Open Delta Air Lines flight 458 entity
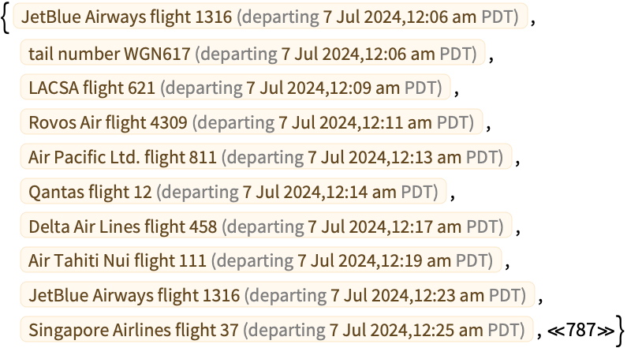 point(266,226)
